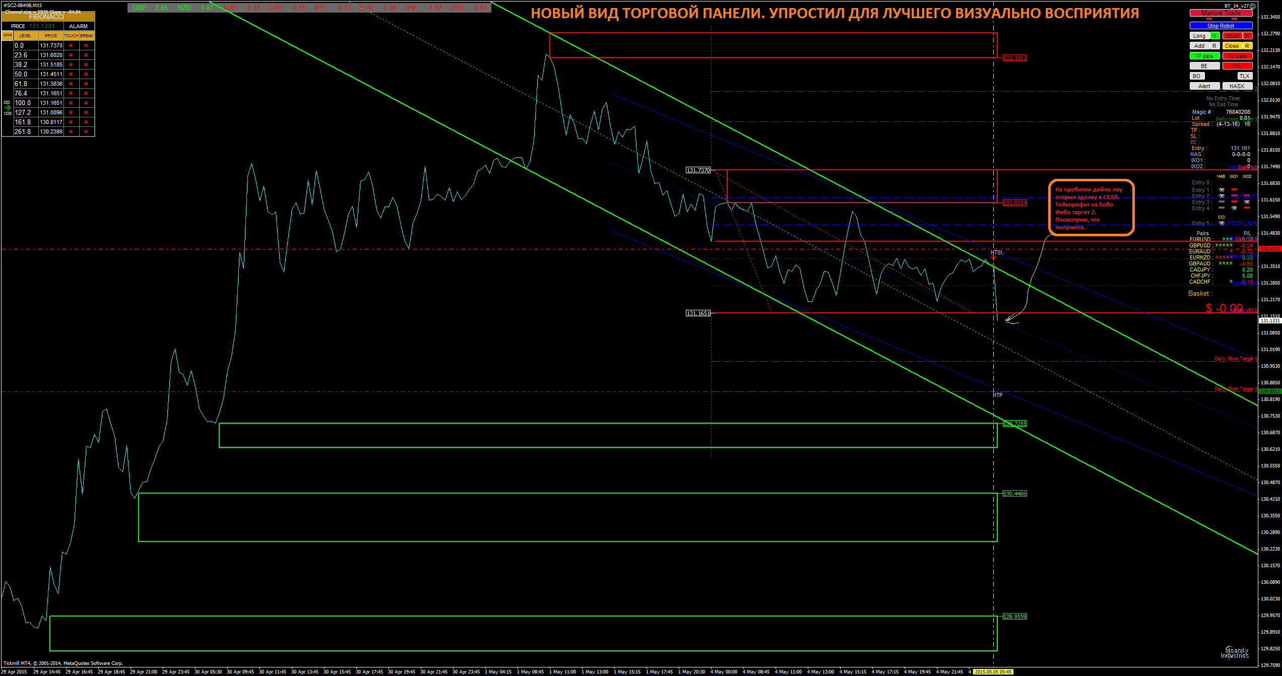Screen dimensions: 1282x676
Task: Click the Entry 1 HAS X marker
Action: coord(1222,190)
